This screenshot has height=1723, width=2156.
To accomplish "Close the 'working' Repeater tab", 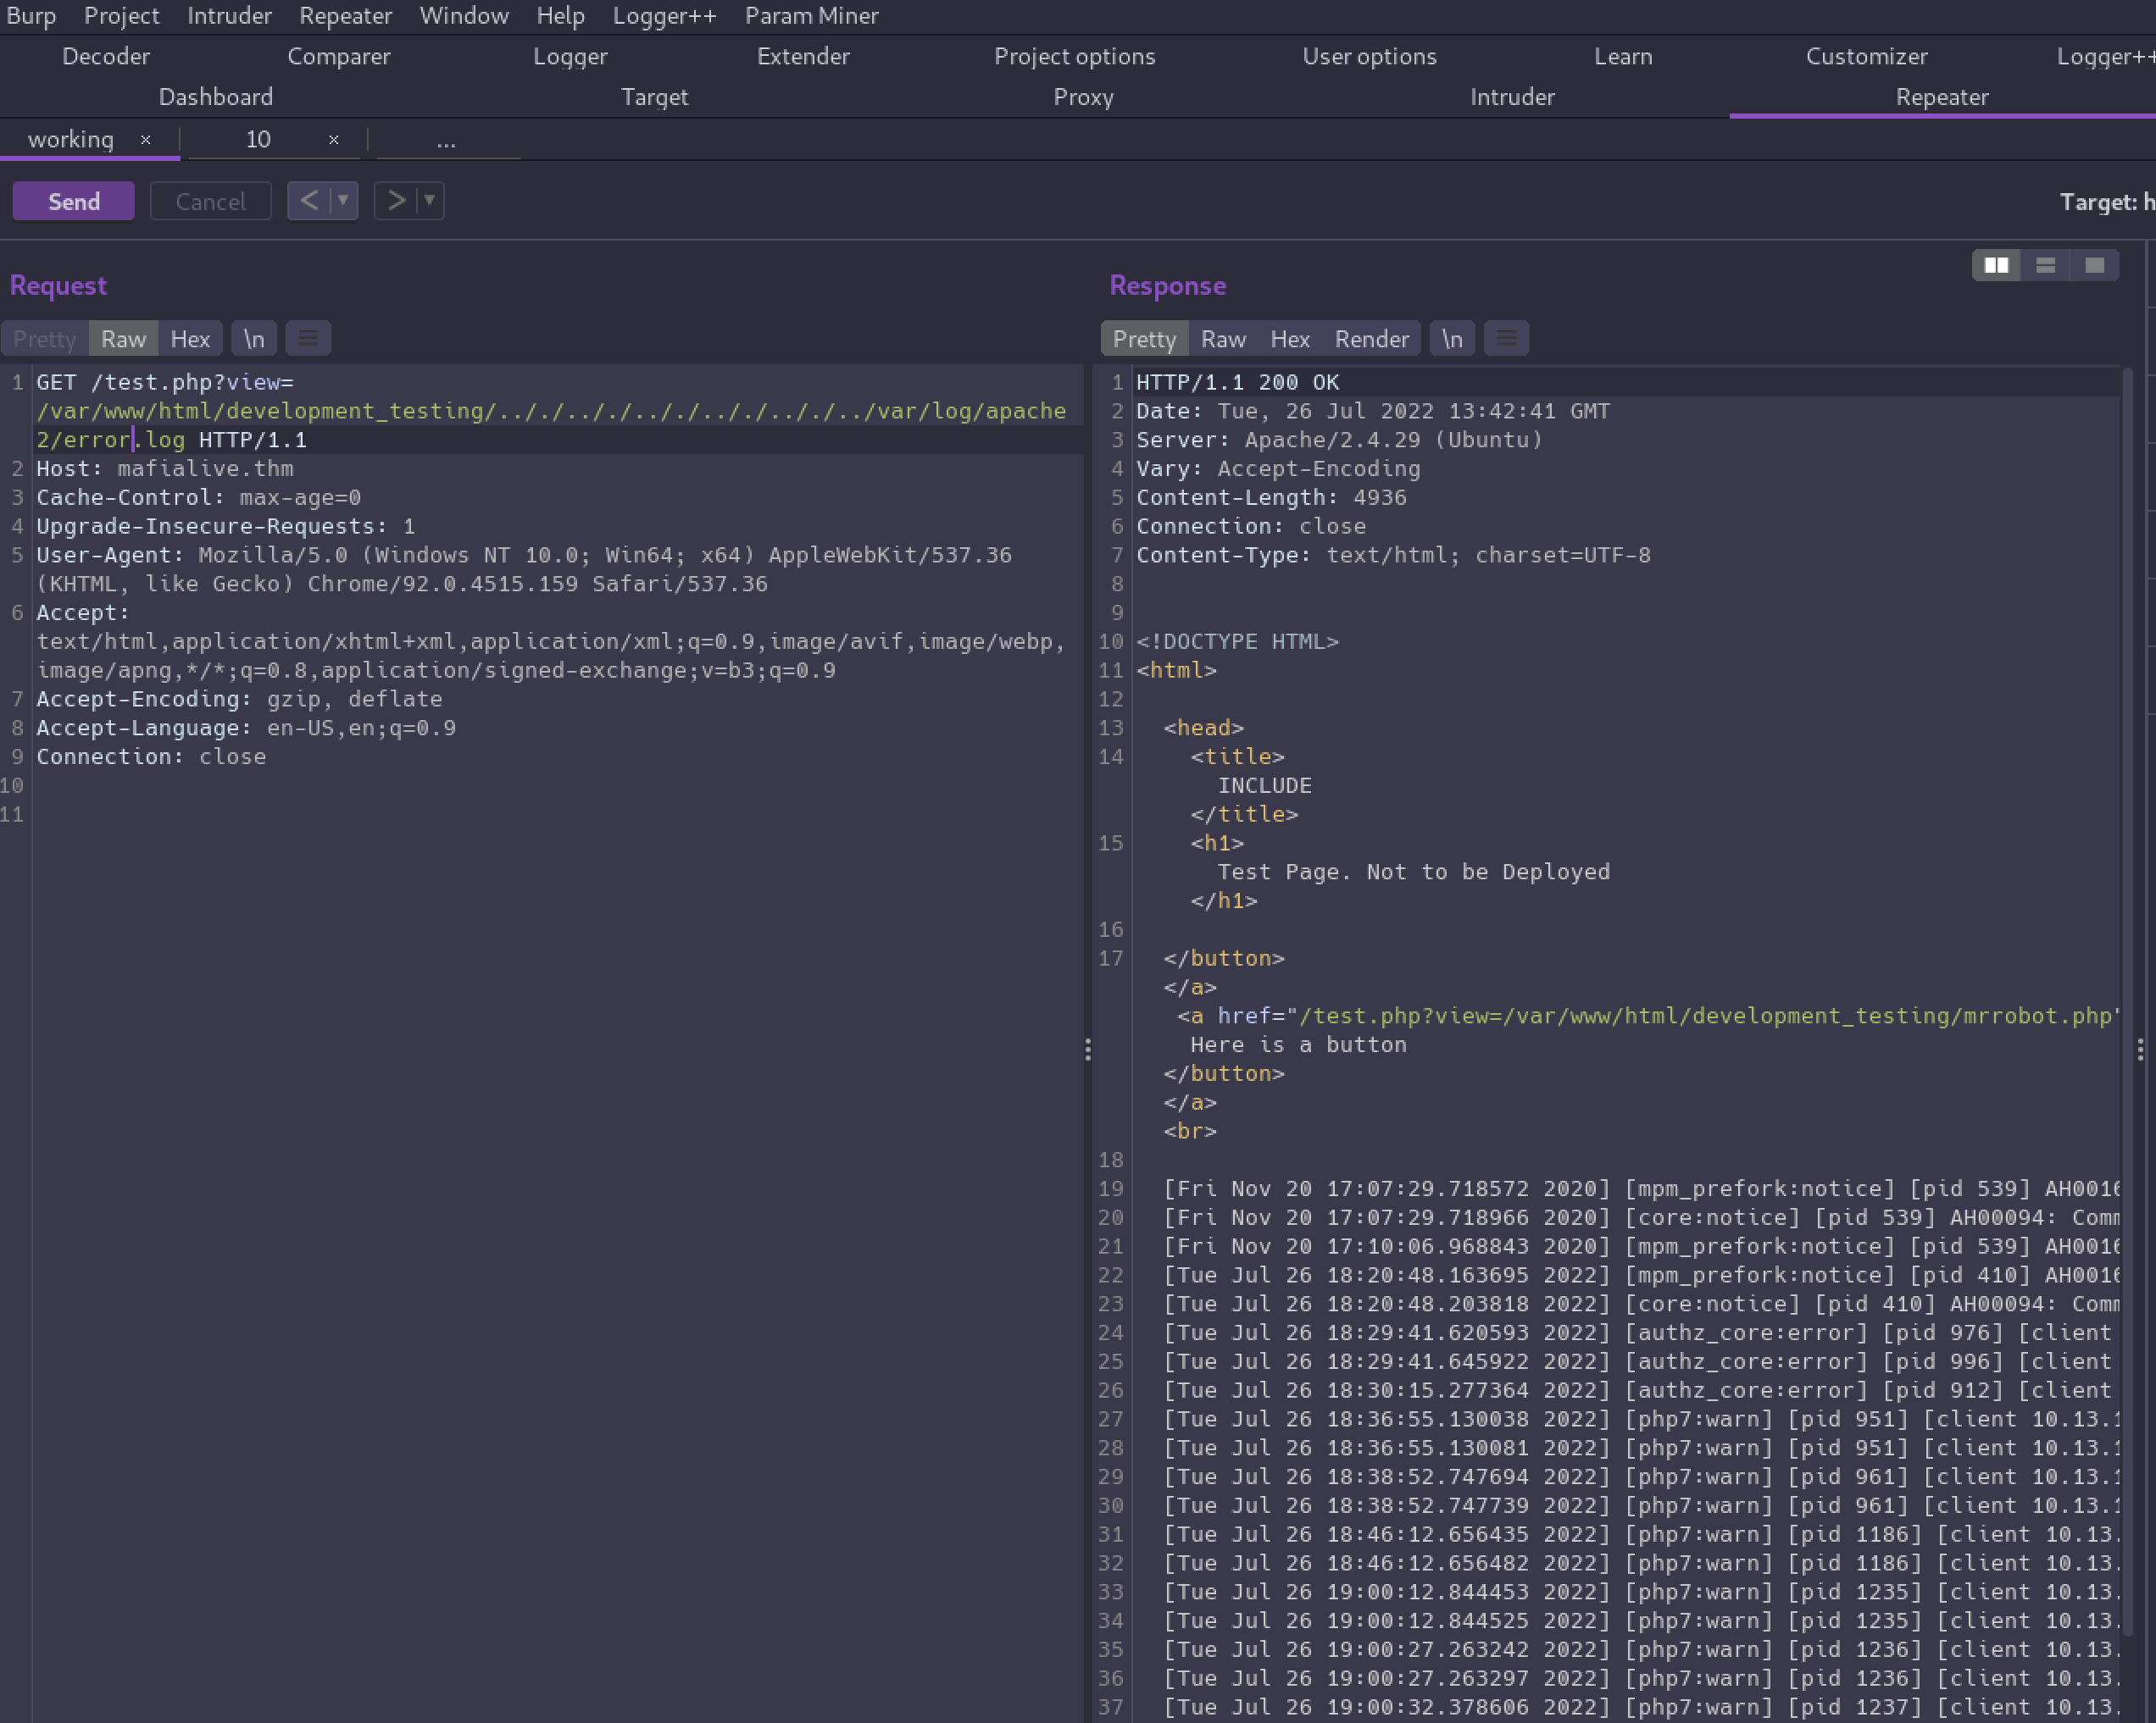I will tap(146, 140).
